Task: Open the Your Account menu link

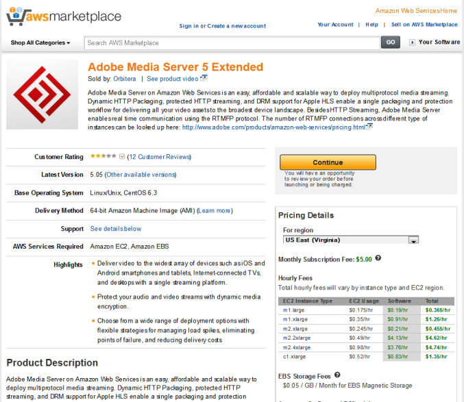Action: (x=335, y=25)
